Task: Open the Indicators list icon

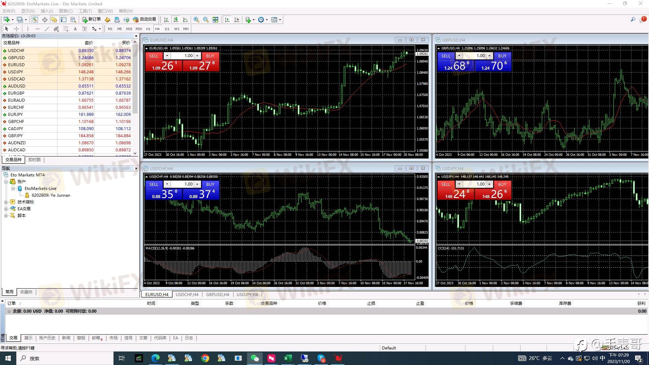Action: 248,20
